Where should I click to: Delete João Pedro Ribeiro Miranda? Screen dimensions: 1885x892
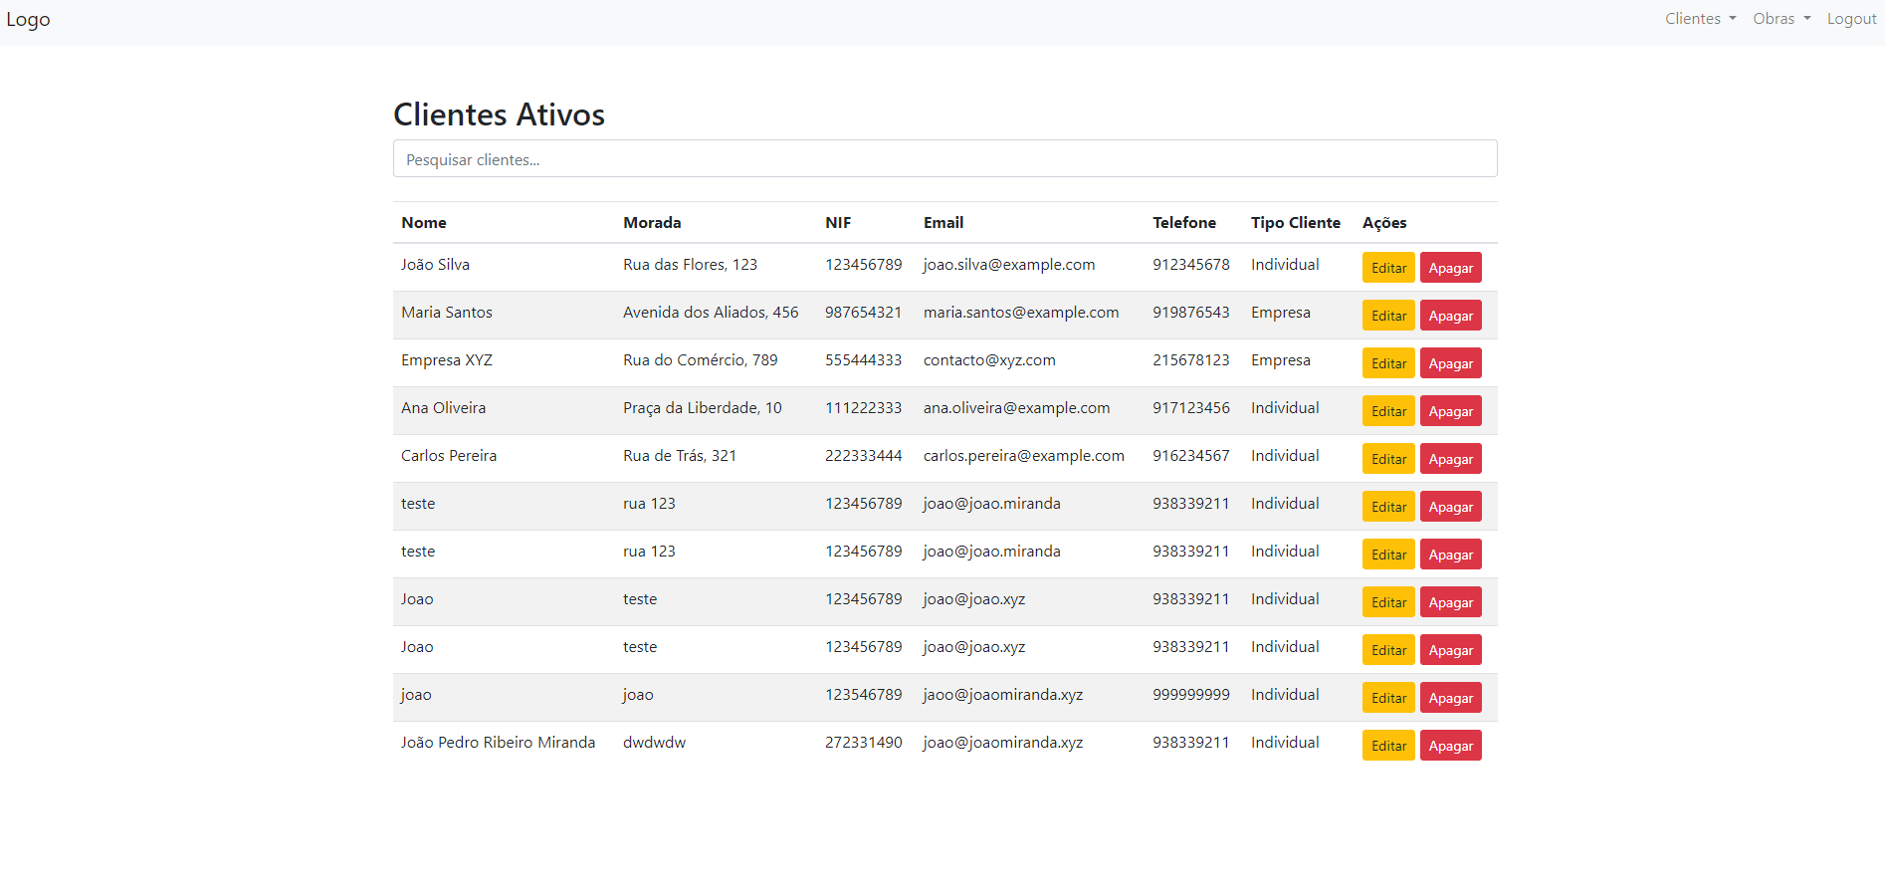[1450, 746]
